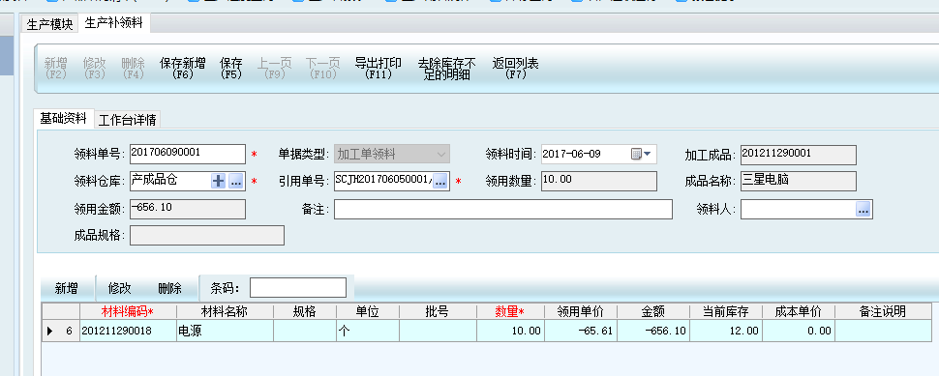Open 引用单号 lookup ellipsis button
The height and width of the screenshot is (376, 939).
tap(440, 182)
